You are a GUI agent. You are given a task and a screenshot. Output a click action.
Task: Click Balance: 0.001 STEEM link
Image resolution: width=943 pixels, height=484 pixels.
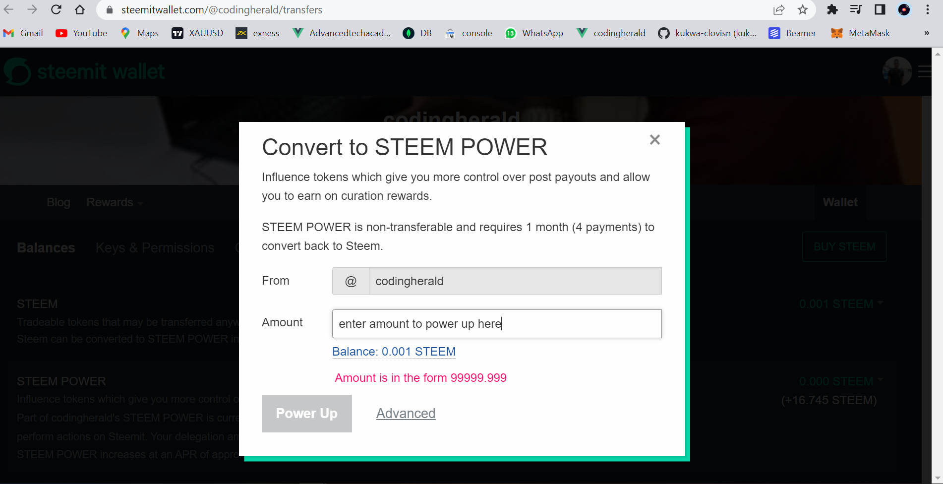(394, 352)
